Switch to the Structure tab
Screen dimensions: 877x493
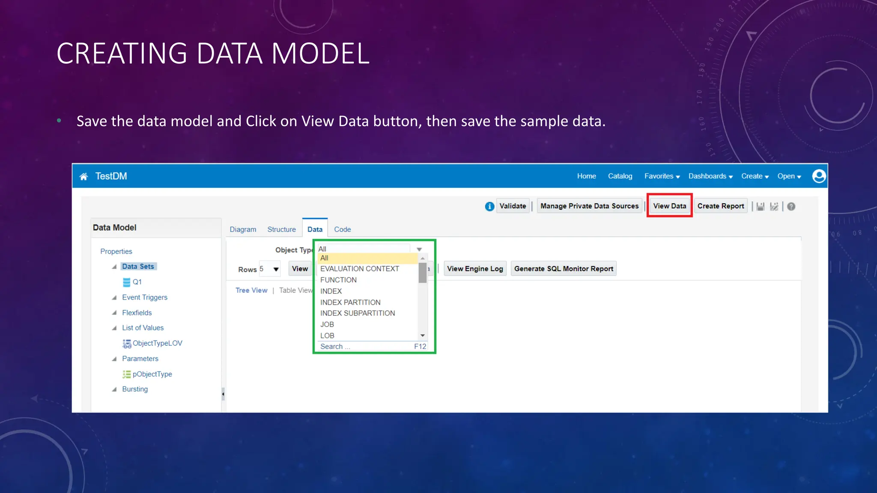point(281,229)
